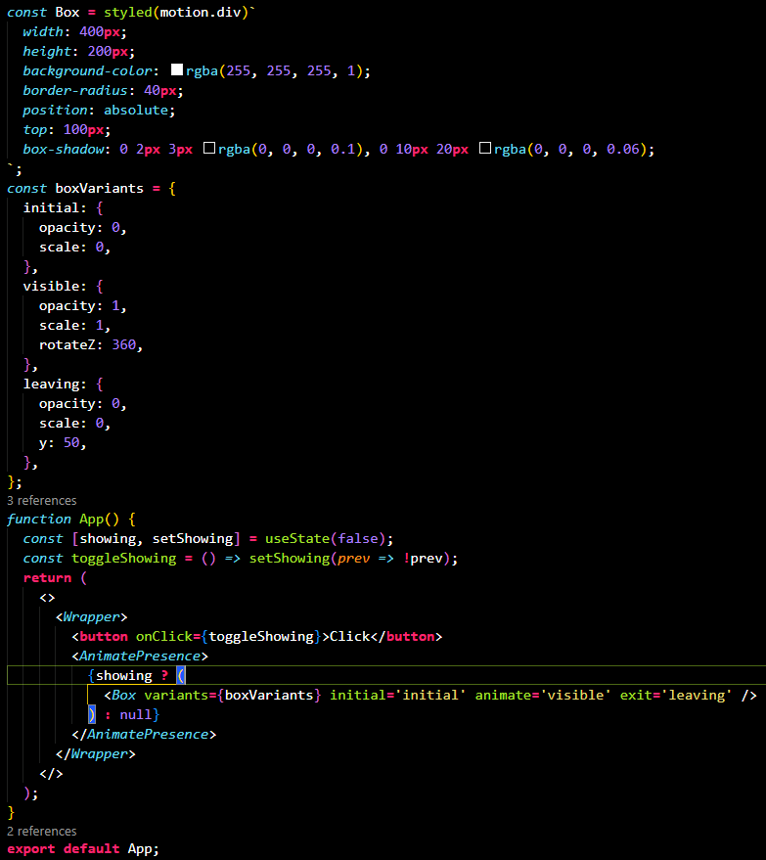
Task: Click the highlighted opening parenthesis after 'showing ?'
Action: pos(181,676)
